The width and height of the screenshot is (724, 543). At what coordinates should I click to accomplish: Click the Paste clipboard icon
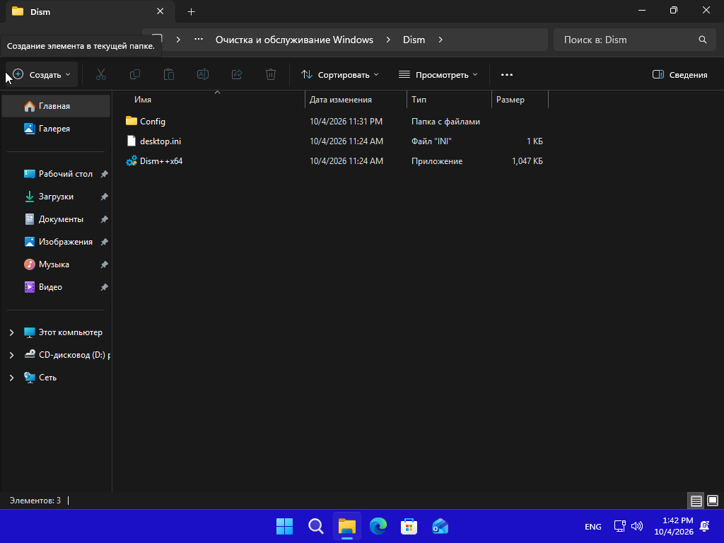point(169,74)
